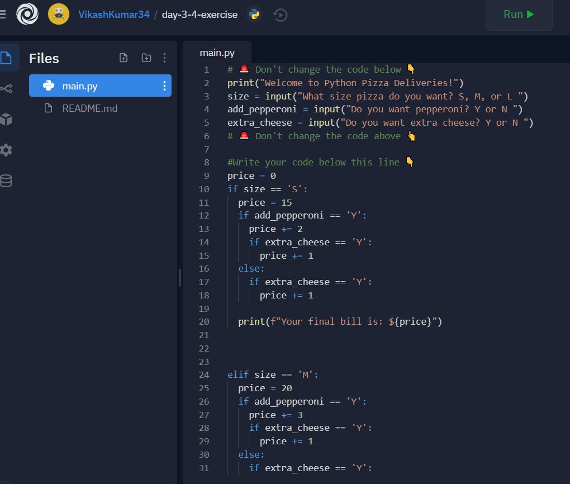The height and width of the screenshot is (484, 570).
Task: Place cursor in 'price = 0' line
Action: pos(251,176)
